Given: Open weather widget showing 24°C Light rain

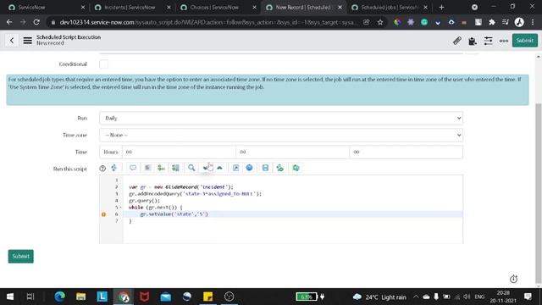Looking at the screenshot, I should [x=379, y=297].
